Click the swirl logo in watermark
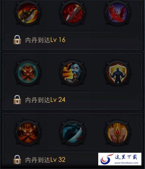 107,159
